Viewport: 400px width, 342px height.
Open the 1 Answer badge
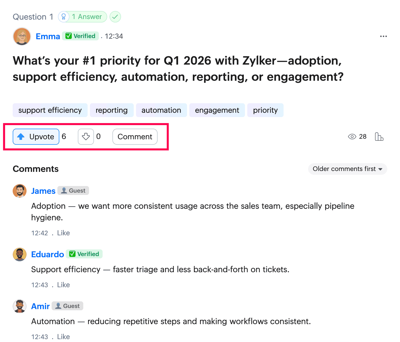click(x=82, y=17)
